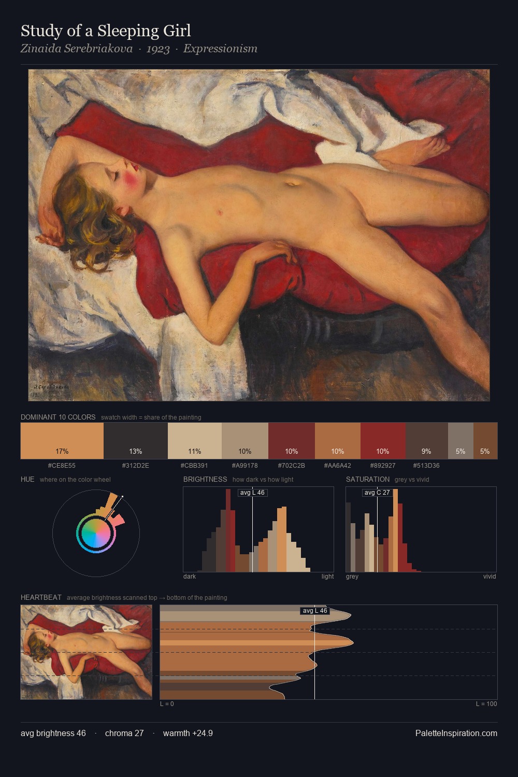Click the L = 100 axis label
The height and width of the screenshot is (777, 518).
(486, 704)
